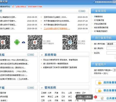
Task: Open news item 互联网域名行业季报（2019...
Action: pos(55,17)
